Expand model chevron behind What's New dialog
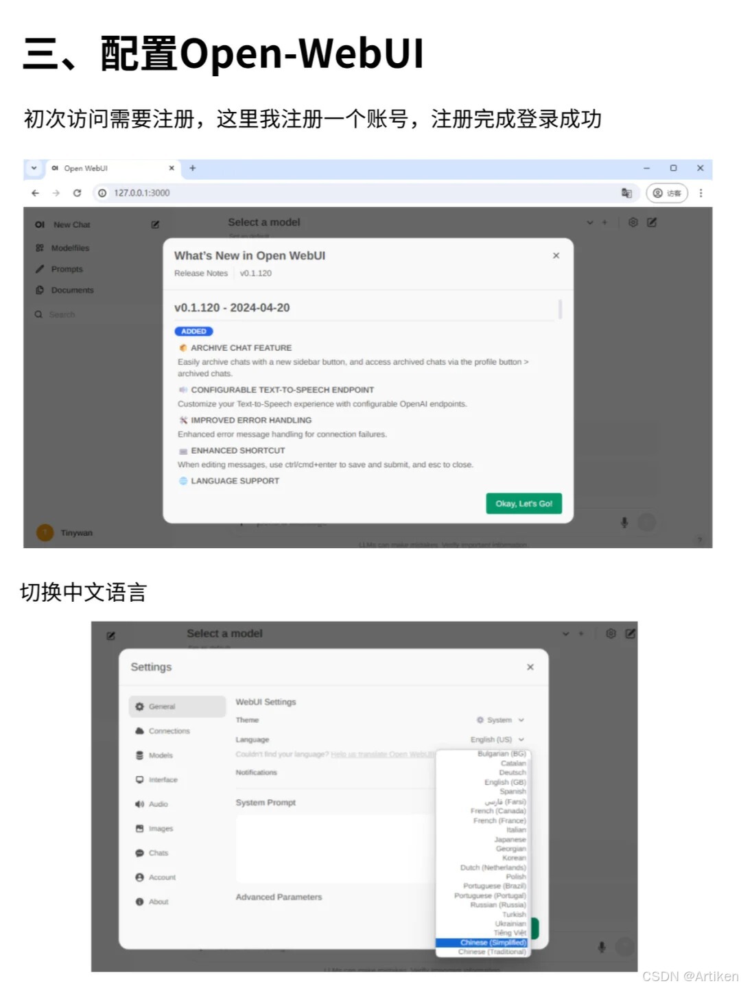The width and height of the screenshot is (741, 988). tap(590, 222)
